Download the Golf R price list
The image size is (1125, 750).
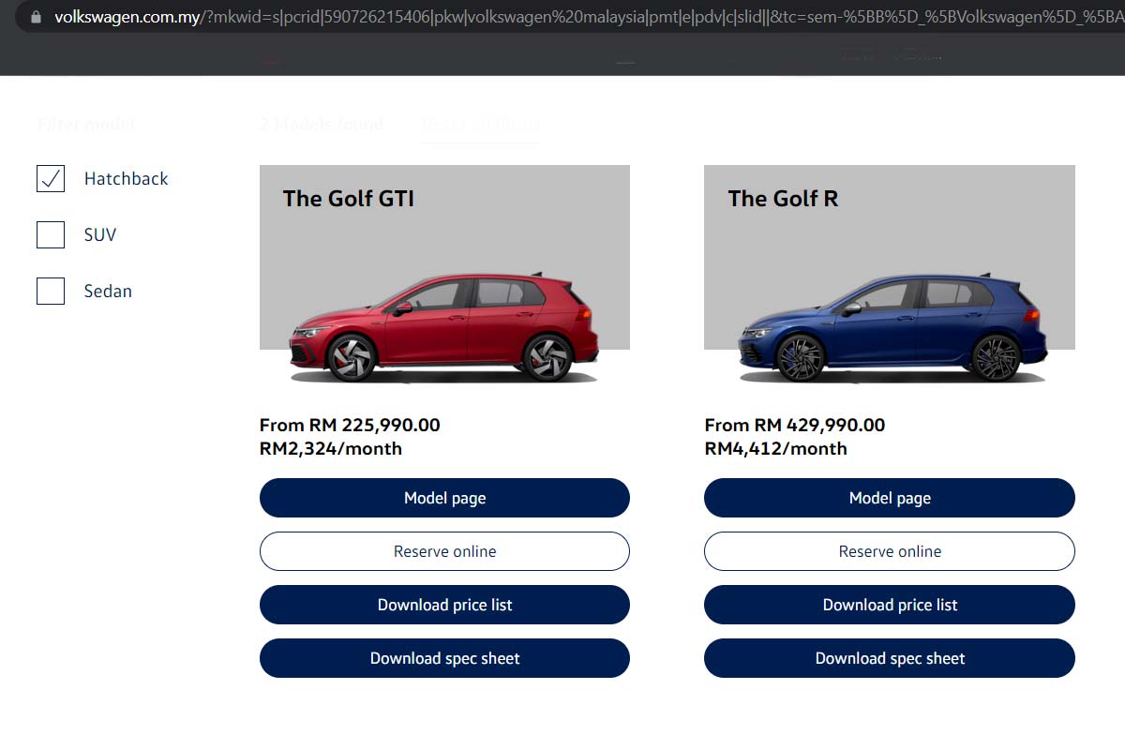[889, 605]
